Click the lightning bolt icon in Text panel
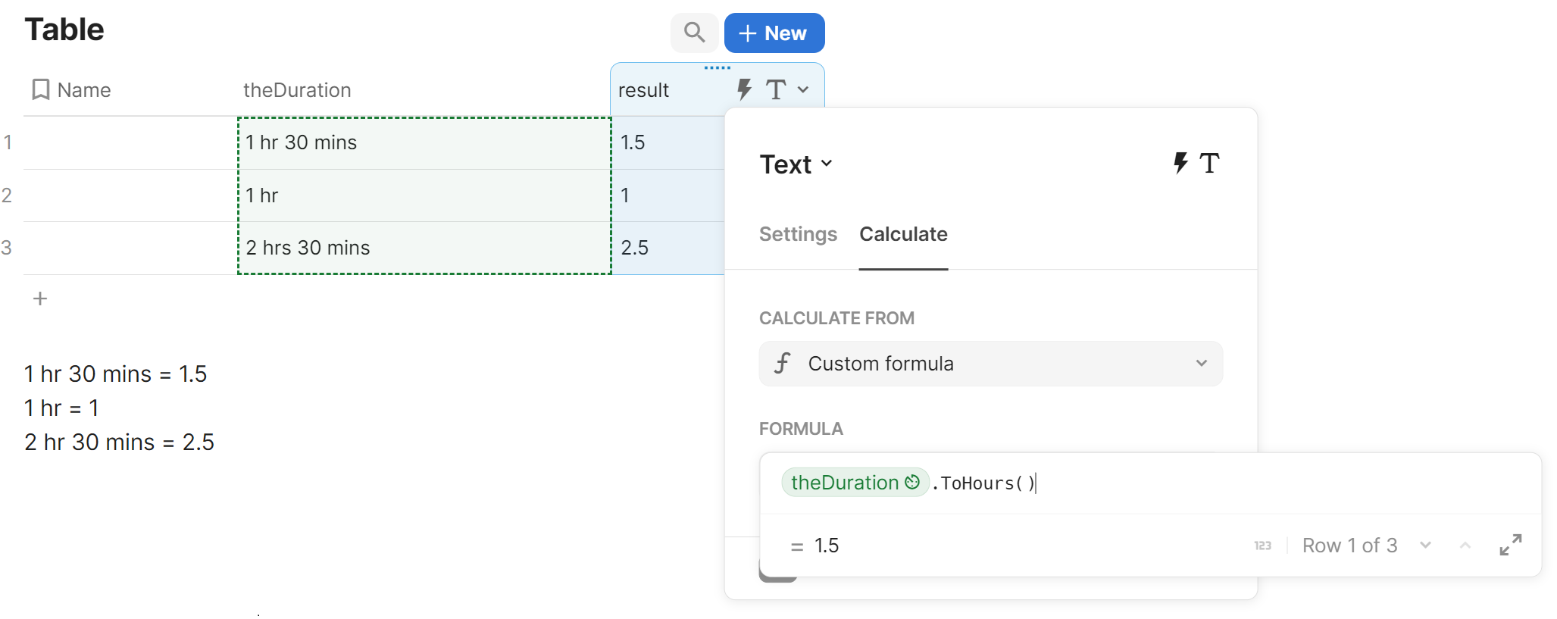The image size is (1557, 619). pos(1180,163)
